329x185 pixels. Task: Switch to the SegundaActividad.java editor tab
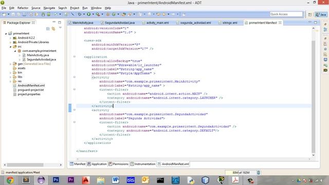click(118, 23)
